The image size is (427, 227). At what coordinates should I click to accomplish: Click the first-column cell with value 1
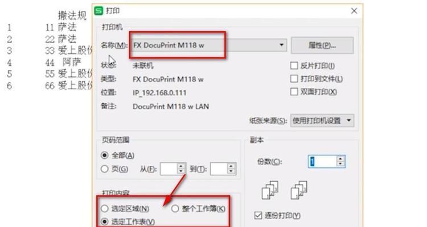9,27
